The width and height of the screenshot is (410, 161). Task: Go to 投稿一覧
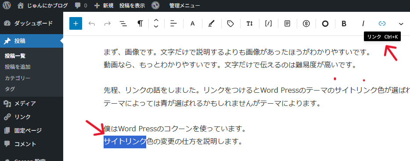[15, 56]
